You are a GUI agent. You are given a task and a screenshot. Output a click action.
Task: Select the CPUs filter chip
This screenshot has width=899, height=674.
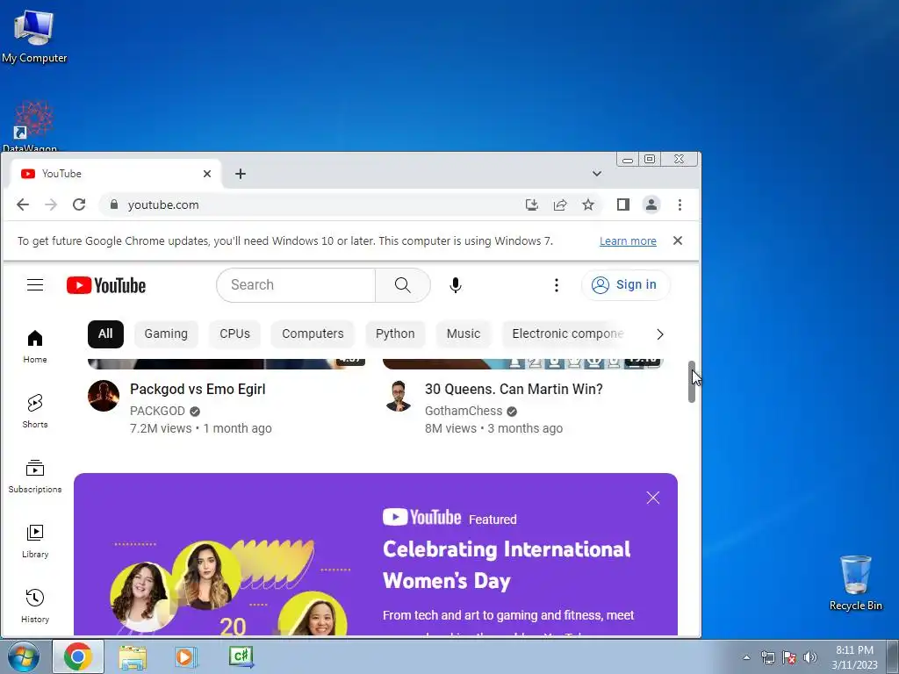pyautogui.click(x=234, y=334)
